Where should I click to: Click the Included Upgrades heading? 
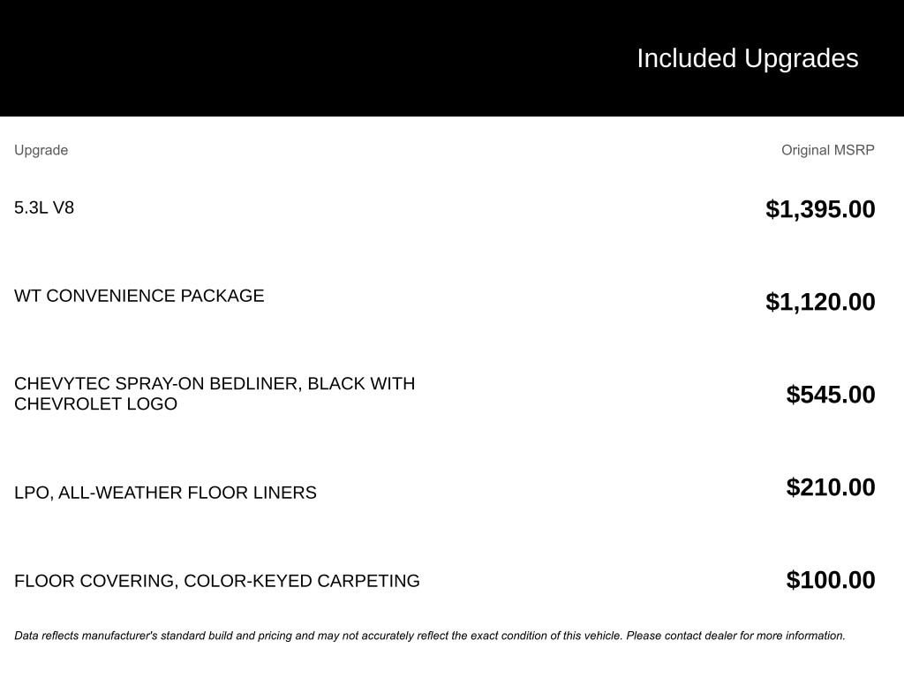pyautogui.click(x=747, y=58)
